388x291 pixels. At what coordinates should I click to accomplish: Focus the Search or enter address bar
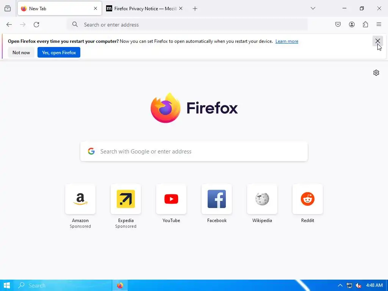[x=187, y=25]
